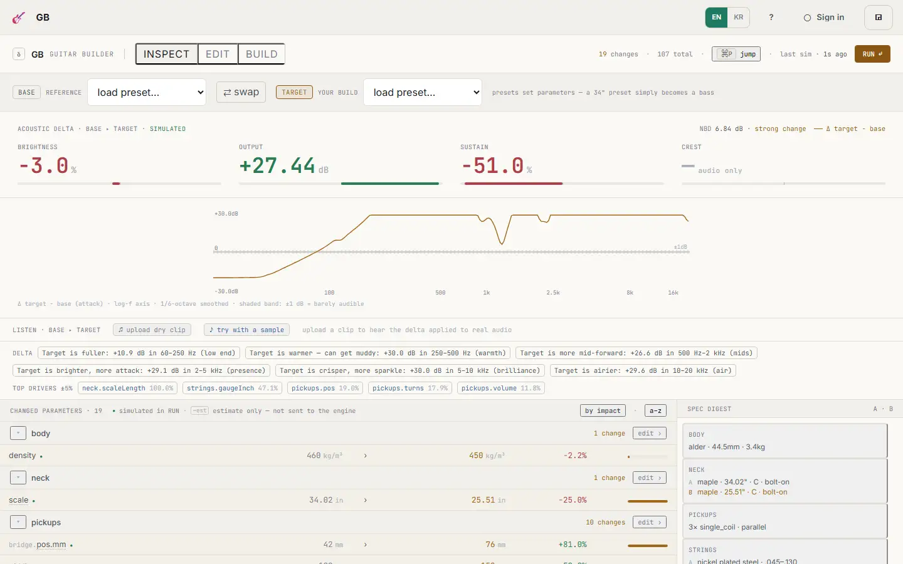This screenshot has width=903, height=564.
Task: Switch language to KR
Action: [739, 18]
